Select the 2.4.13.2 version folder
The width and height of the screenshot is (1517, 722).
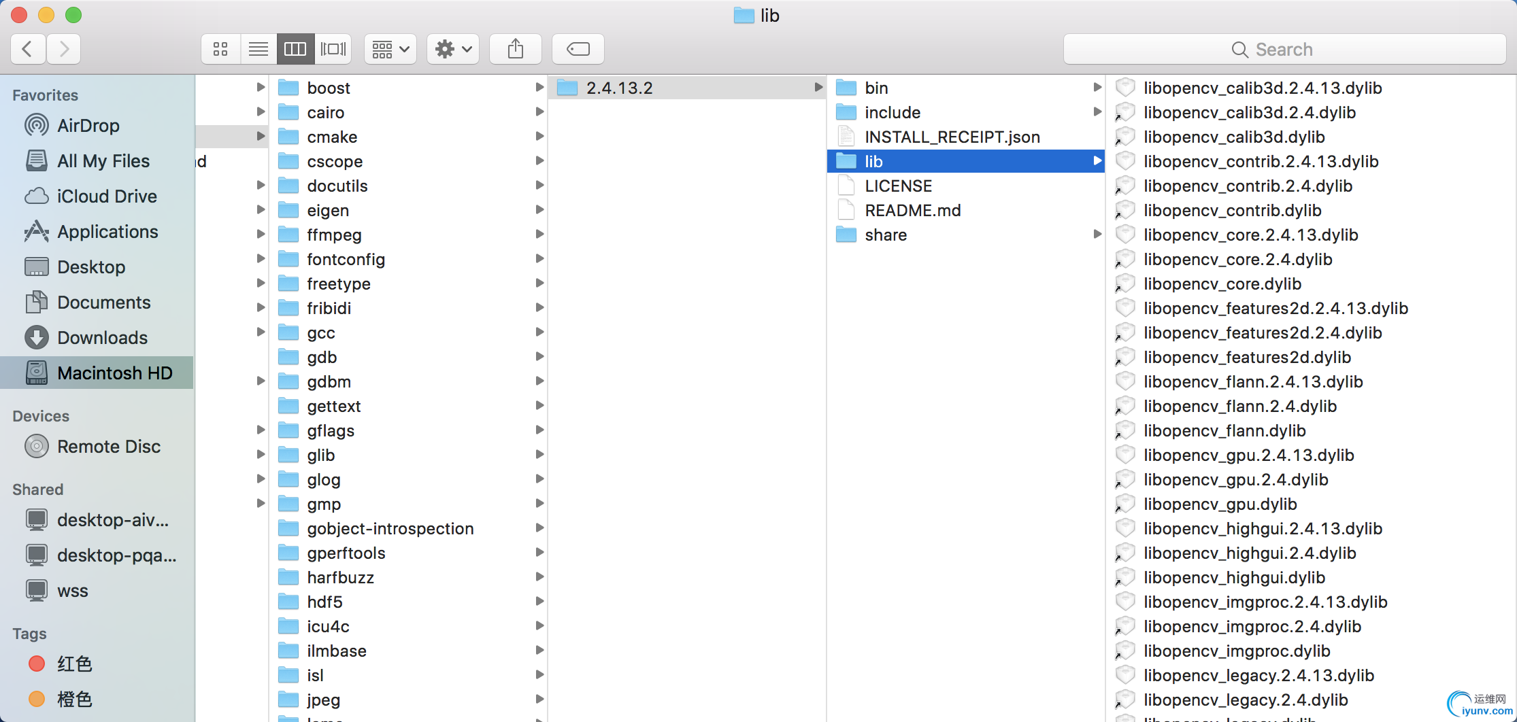pyautogui.click(x=687, y=88)
